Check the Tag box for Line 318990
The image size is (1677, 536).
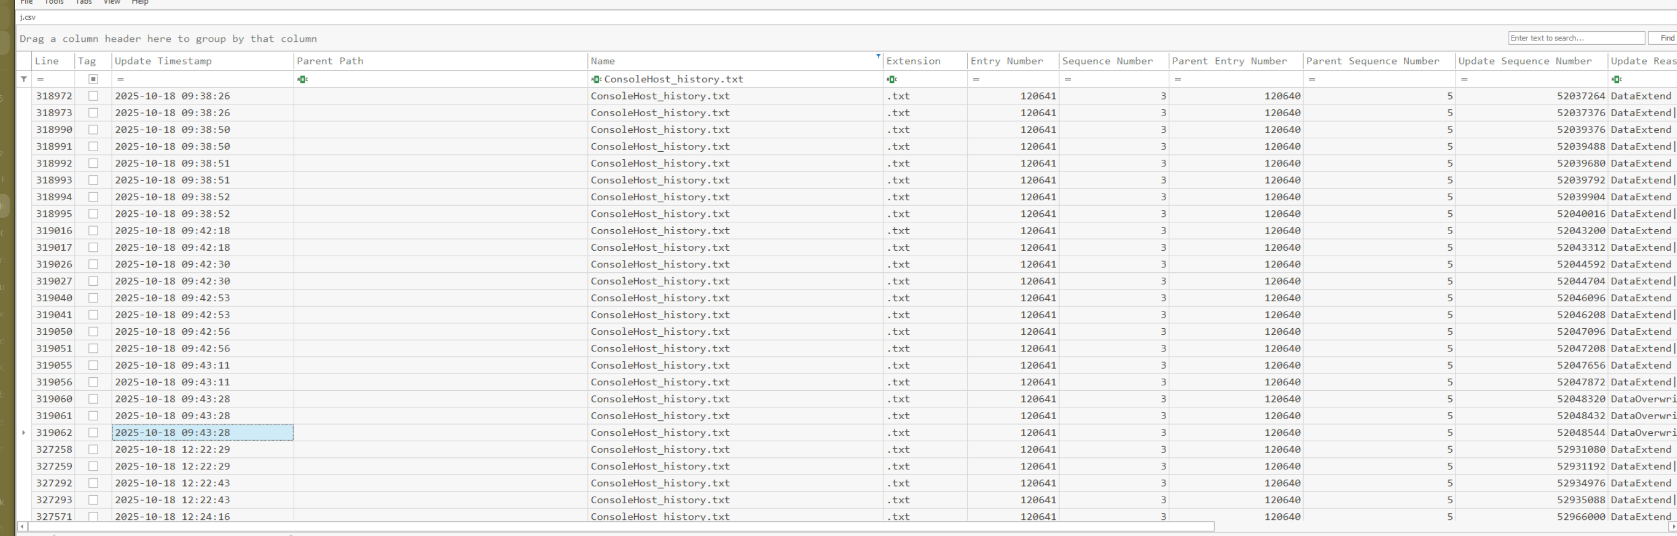coord(93,130)
